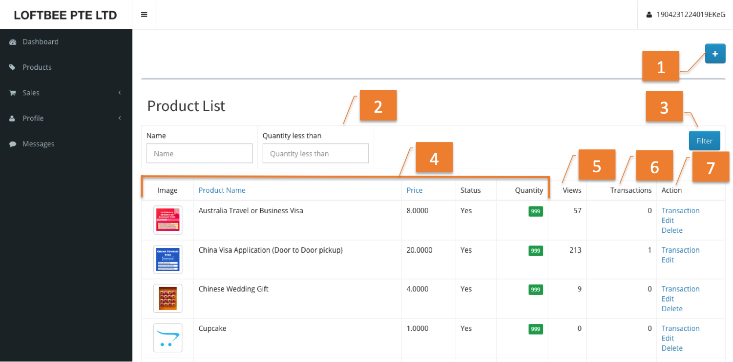Expand the Sales submenu chevron
733x362 pixels.
120,93
